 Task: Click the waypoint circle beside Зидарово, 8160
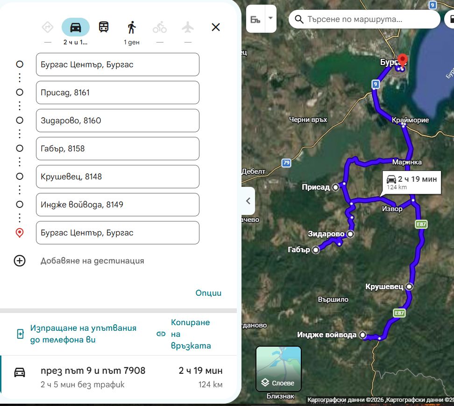(x=20, y=120)
